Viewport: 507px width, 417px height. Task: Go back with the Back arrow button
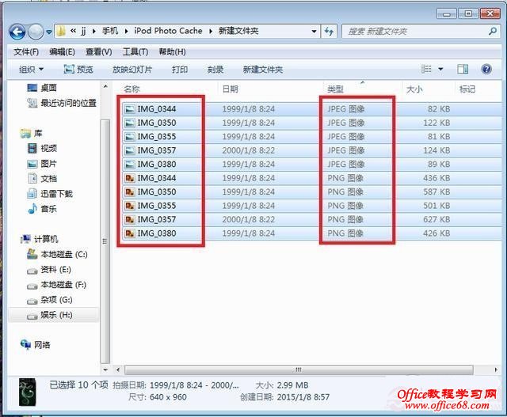point(17,32)
